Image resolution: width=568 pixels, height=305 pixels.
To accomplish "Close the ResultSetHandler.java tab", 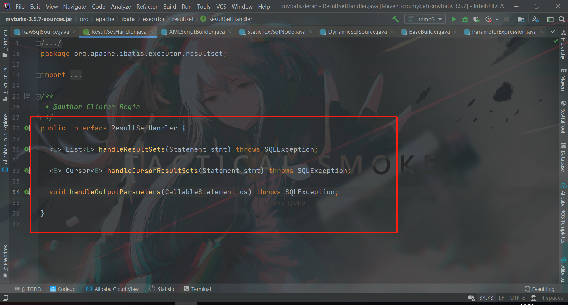I will [152, 32].
